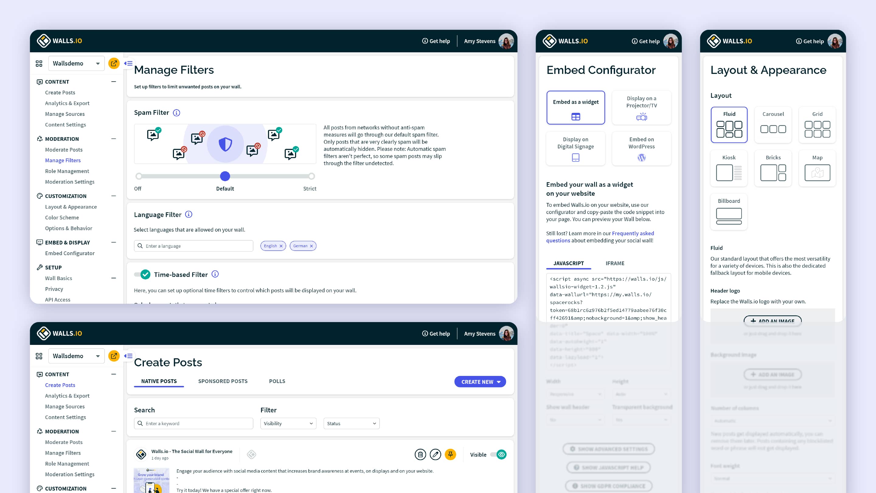
Task: Click the Enter a keyword search field
Action: [x=193, y=423]
